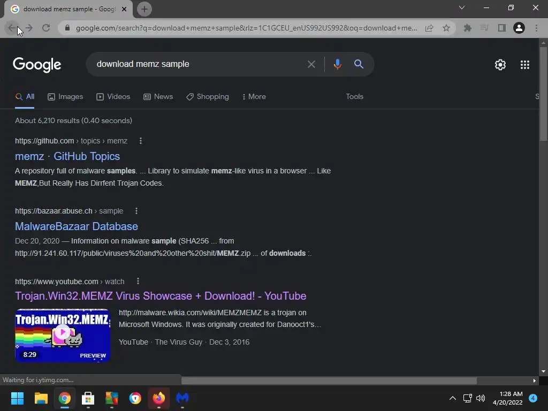Click 'YouTube · The Virus Guy' source text
The width and height of the screenshot is (548, 411).
(161, 342)
